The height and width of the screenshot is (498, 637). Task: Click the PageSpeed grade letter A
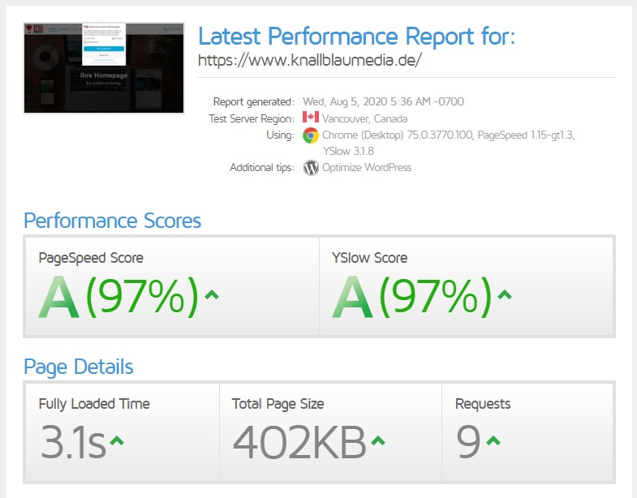pos(59,298)
